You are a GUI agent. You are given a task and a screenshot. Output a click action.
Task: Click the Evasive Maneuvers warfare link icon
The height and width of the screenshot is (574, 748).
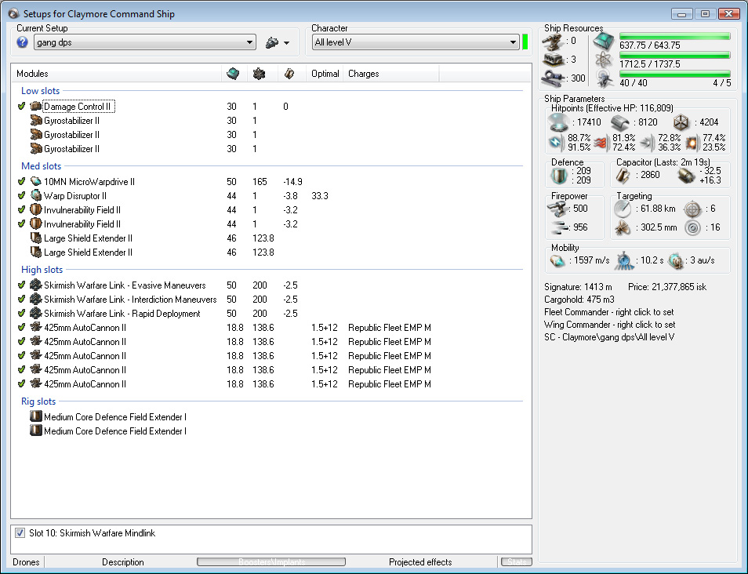tap(36, 285)
